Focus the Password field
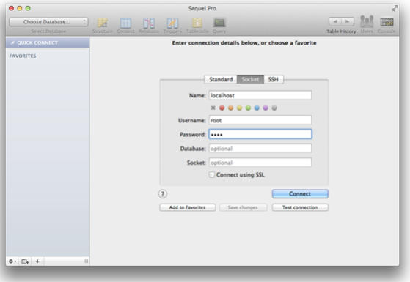This screenshot has width=410, height=282. pyautogui.click(x=260, y=134)
